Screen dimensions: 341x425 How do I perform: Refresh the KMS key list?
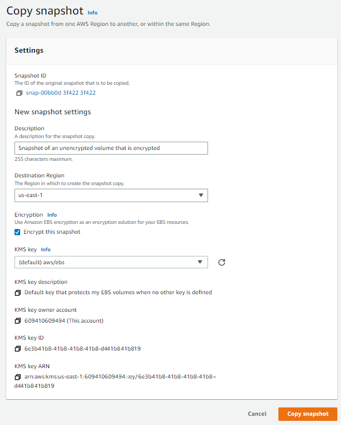pyautogui.click(x=221, y=263)
